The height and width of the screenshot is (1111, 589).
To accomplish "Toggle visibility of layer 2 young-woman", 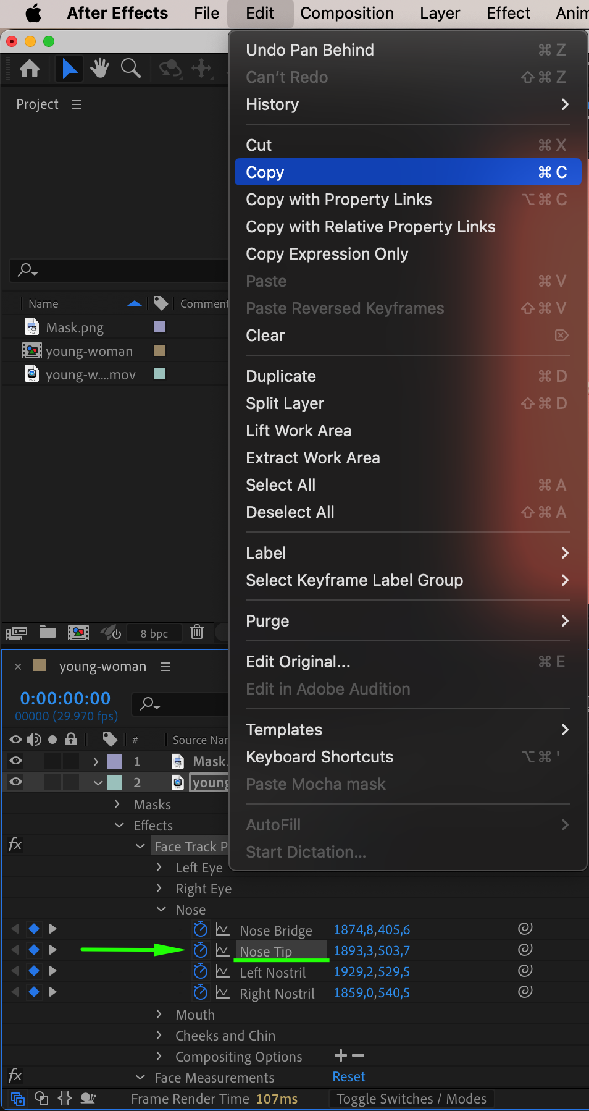I will pos(16,782).
